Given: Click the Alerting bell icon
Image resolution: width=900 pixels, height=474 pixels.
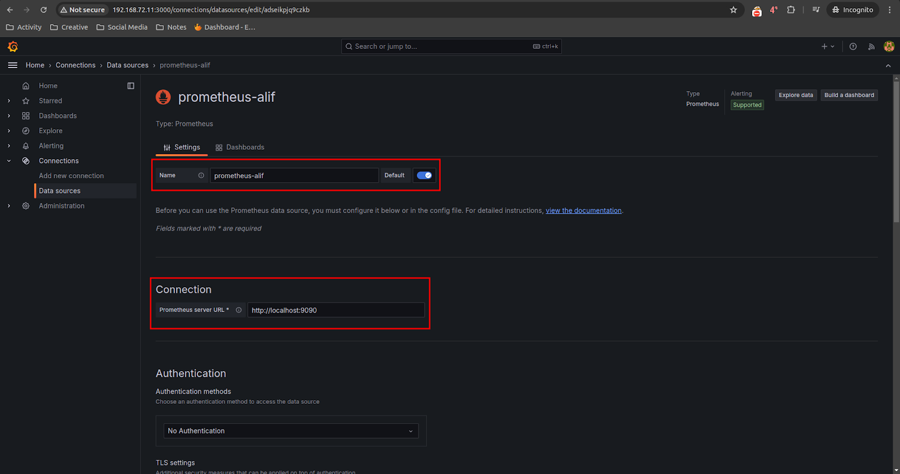Looking at the screenshot, I should coord(26,146).
